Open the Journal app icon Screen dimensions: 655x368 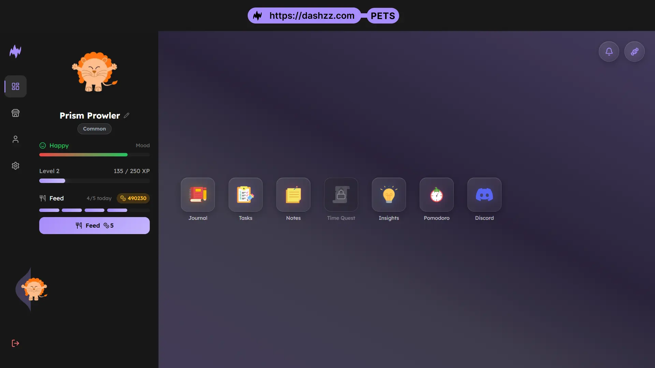coord(198,195)
